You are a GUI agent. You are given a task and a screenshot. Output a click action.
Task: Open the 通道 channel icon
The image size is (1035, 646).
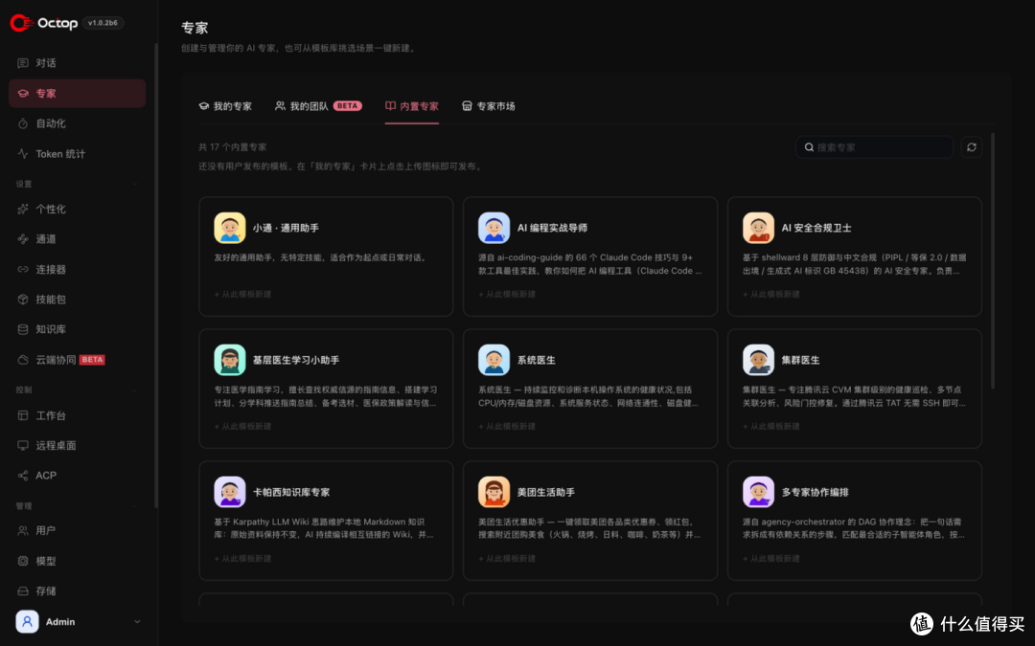[x=23, y=239]
